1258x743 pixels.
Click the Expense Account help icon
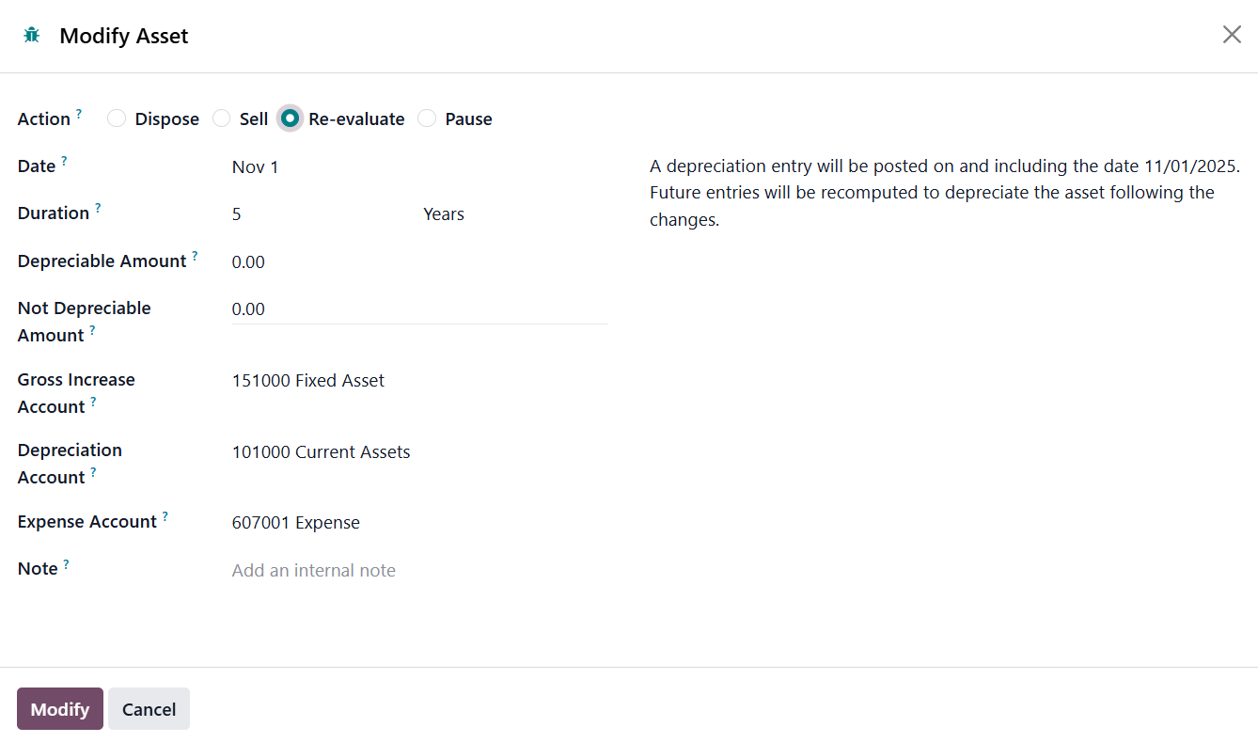click(165, 516)
